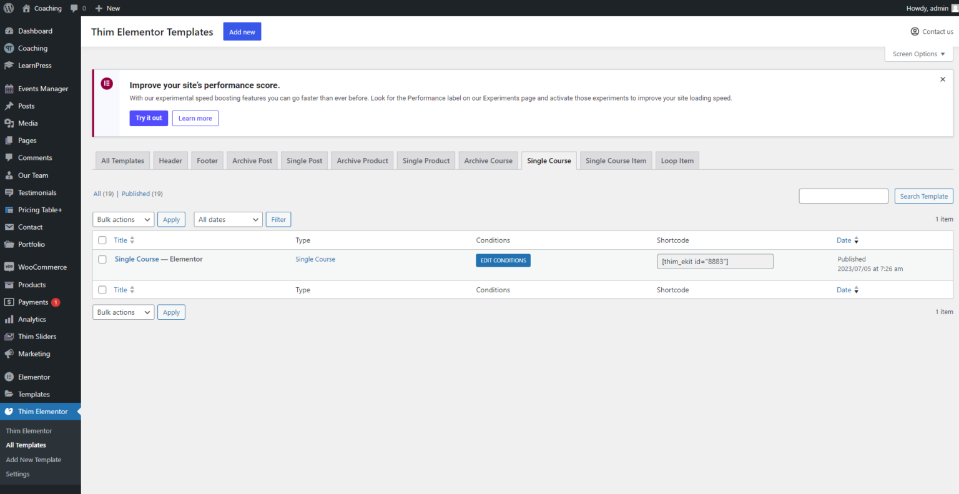The image size is (959, 494).
Task: Open the Templates folder icon
Action: (9, 394)
